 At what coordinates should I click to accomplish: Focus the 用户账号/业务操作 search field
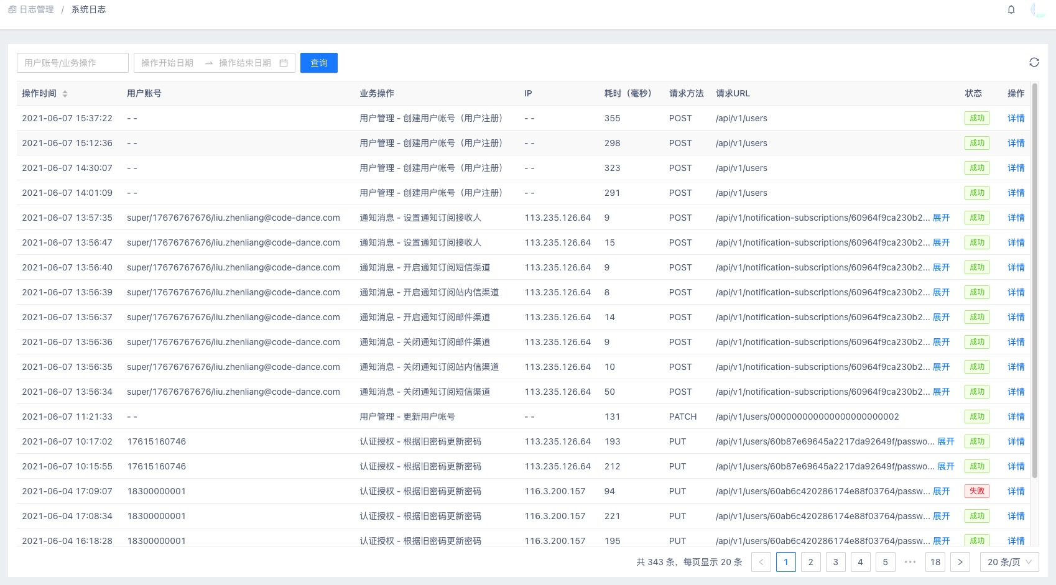73,63
